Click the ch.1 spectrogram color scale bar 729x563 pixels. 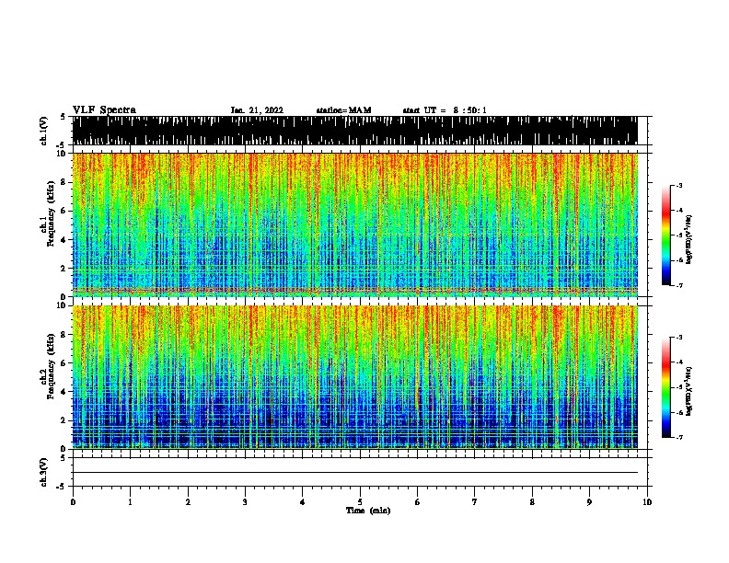click(666, 236)
